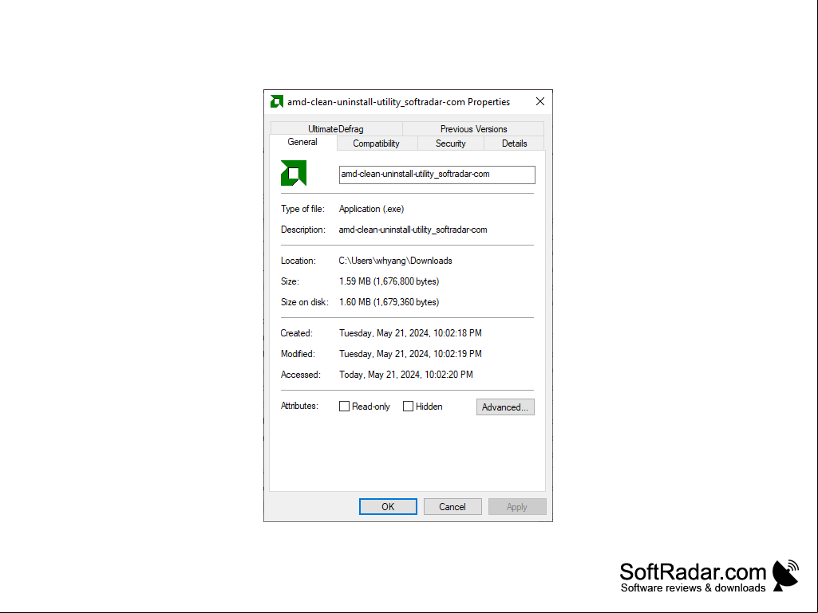This screenshot has width=818, height=613.
Task: Click the Application (.exe) file type text
Action: pos(371,209)
